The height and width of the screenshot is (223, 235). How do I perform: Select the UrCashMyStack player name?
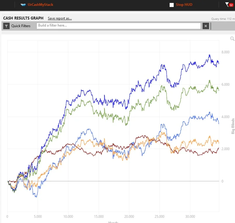(x=40, y=5)
